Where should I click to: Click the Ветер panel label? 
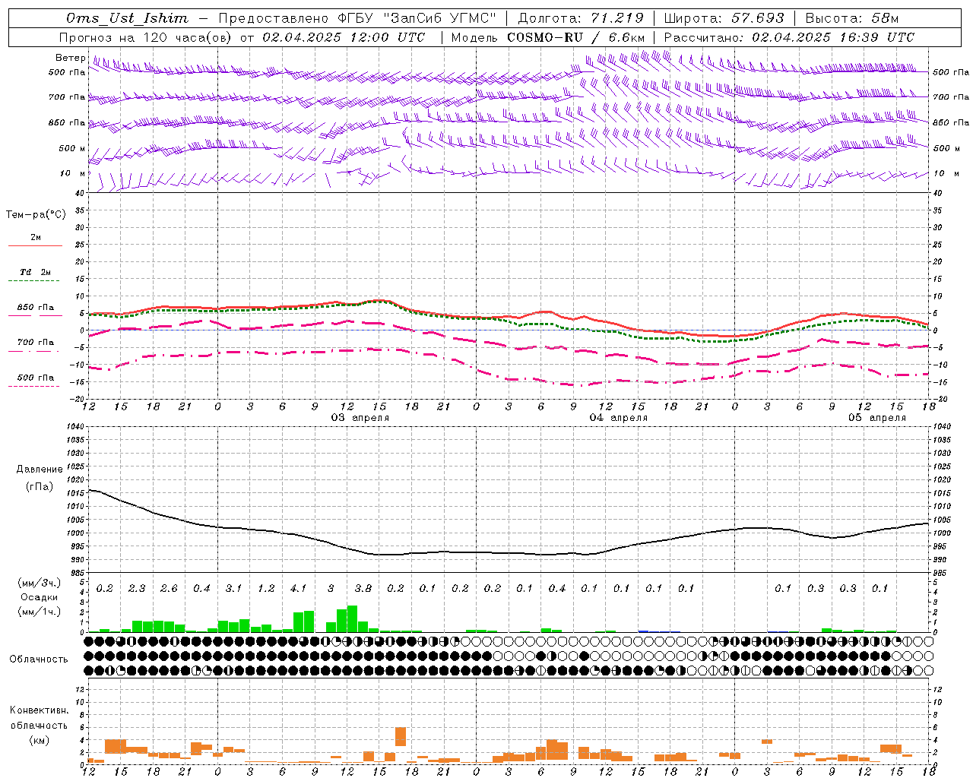(x=70, y=58)
